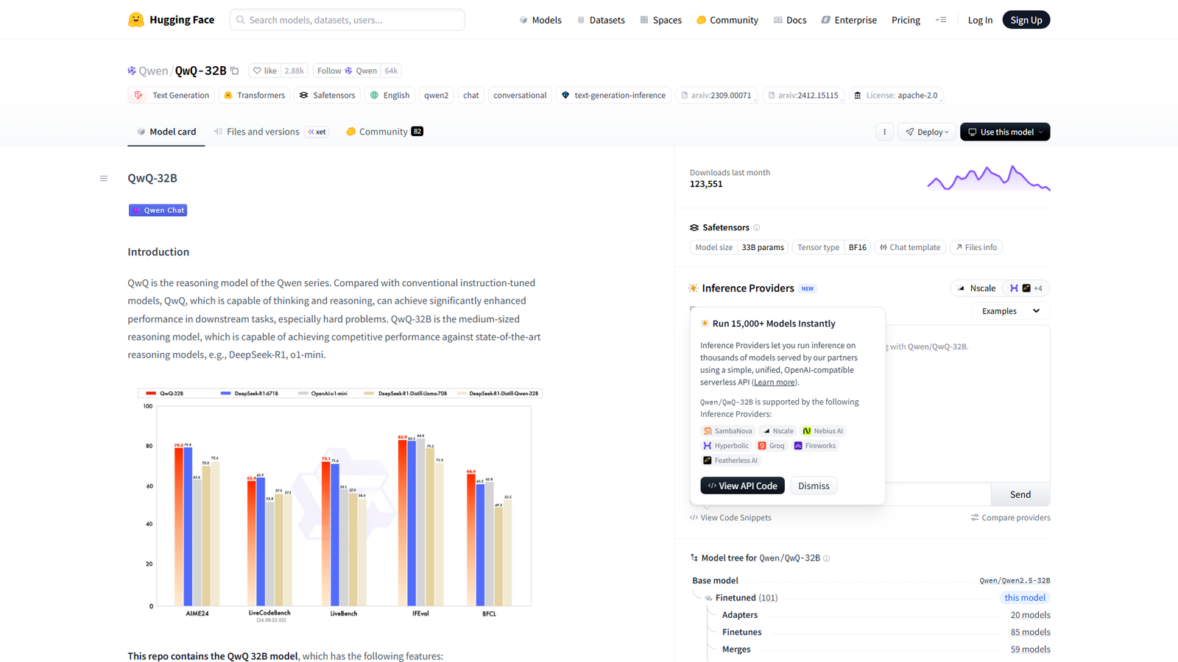The image size is (1178, 662).
Task: Follow the Qwen organization
Action: click(x=346, y=71)
